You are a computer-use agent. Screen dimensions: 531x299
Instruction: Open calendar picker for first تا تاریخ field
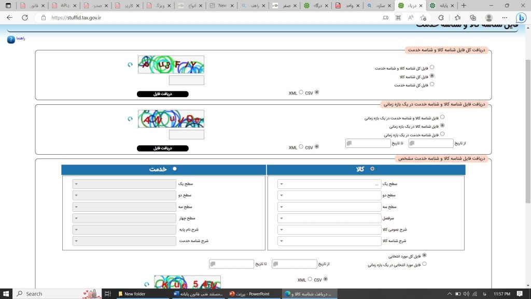[349, 143]
